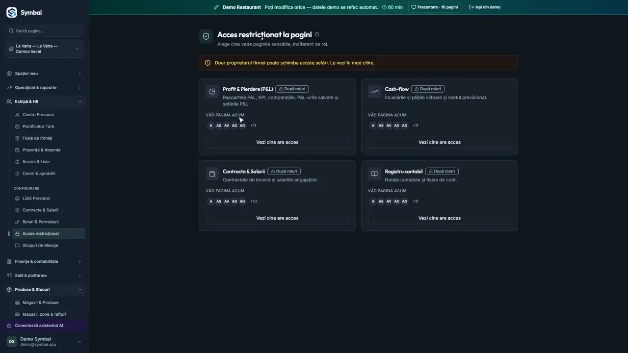Click the lock icon next to Acces restricționat
Viewport: 628px width, 353px height.
point(18,234)
